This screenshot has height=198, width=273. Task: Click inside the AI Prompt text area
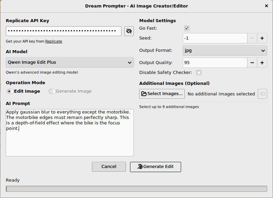click(x=70, y=133)
